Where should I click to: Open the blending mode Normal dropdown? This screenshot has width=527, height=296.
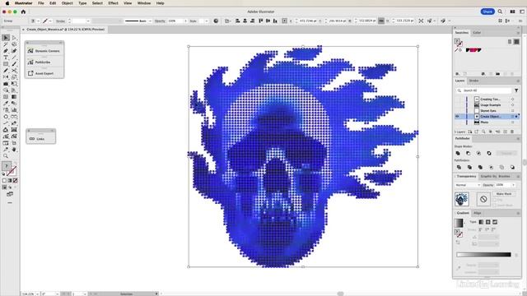tap(468, 185)
